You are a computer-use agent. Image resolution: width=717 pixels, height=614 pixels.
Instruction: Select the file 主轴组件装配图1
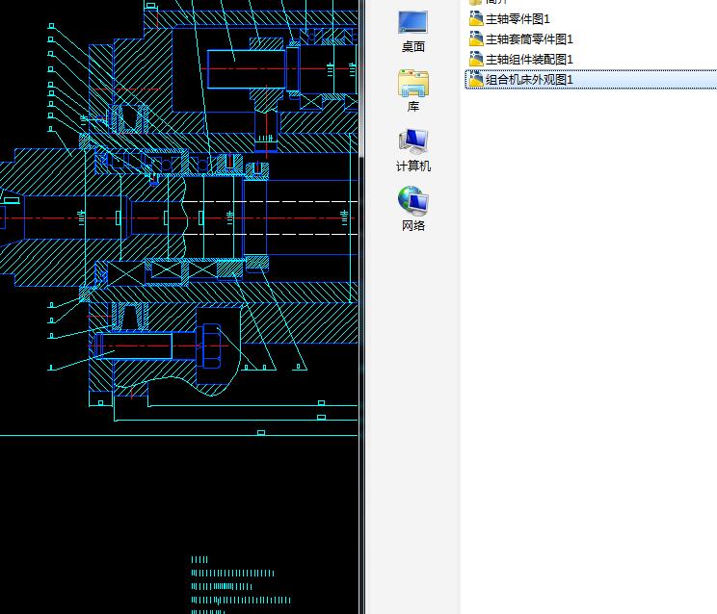coord(529,60)
